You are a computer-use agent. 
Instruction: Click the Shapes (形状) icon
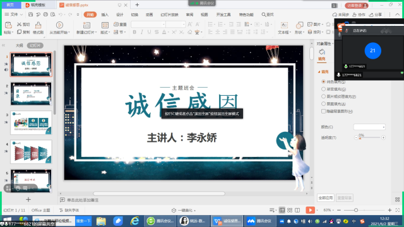coord(299,25)
